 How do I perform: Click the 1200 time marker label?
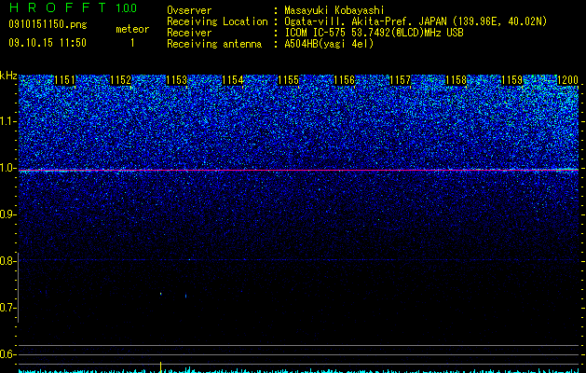(567, 80)
